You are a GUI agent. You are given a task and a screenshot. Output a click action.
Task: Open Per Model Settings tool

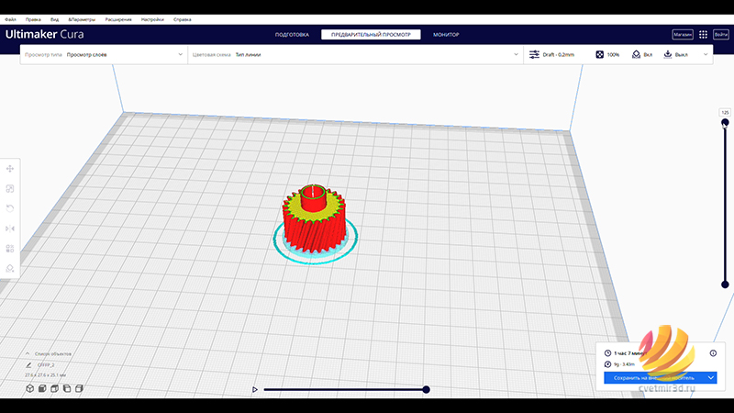(x=10, y=248)
